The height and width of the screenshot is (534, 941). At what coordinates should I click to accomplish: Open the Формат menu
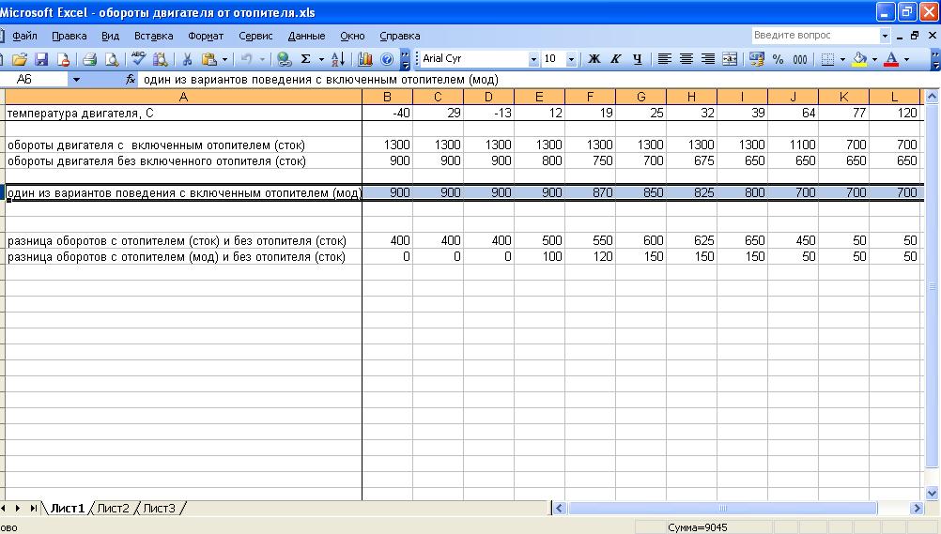point(206,36)
